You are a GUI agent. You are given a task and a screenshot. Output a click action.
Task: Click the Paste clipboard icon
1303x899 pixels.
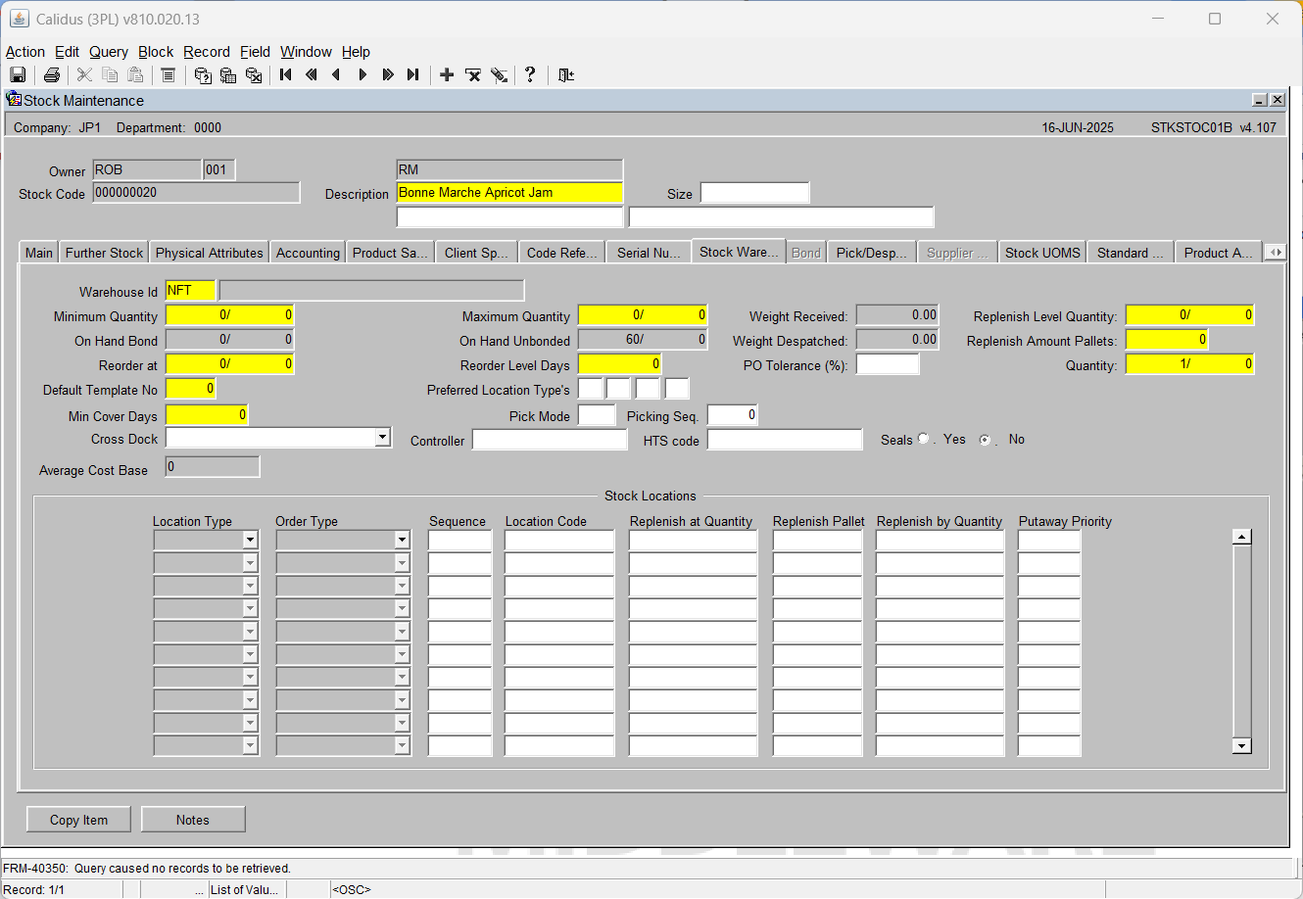(135, 74)
